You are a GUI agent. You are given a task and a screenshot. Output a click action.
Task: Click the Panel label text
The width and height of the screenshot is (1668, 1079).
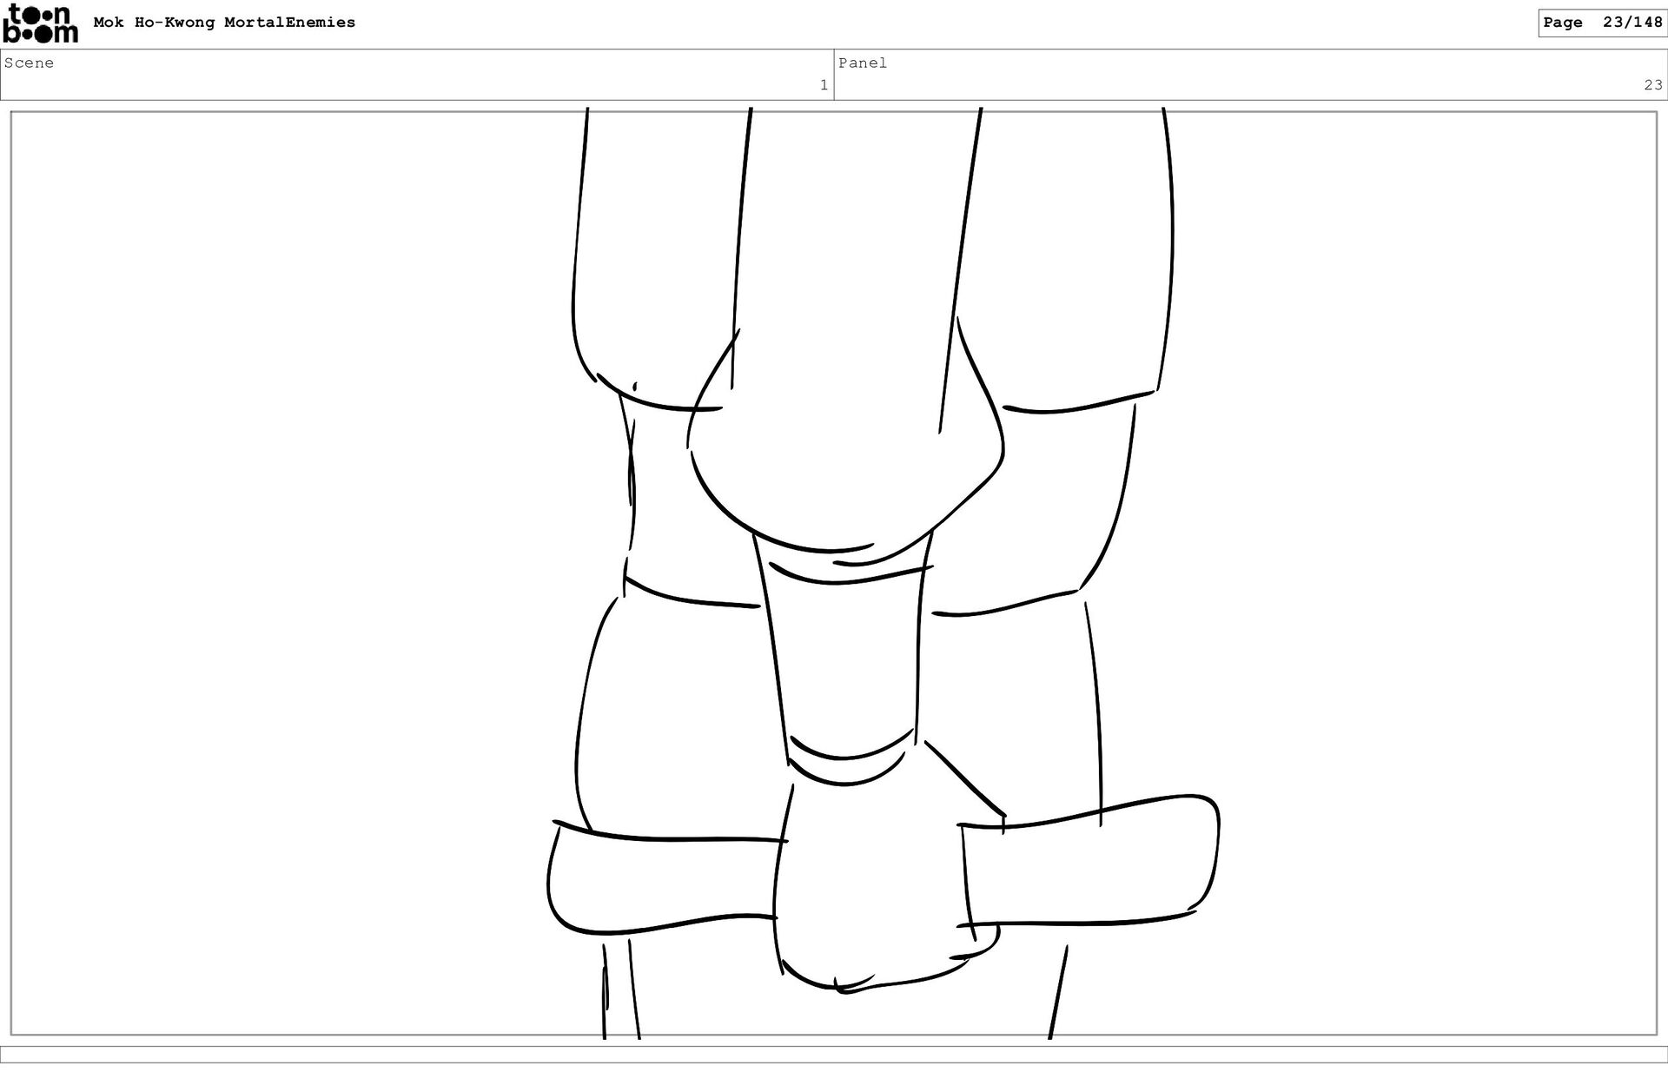point(863,63)
